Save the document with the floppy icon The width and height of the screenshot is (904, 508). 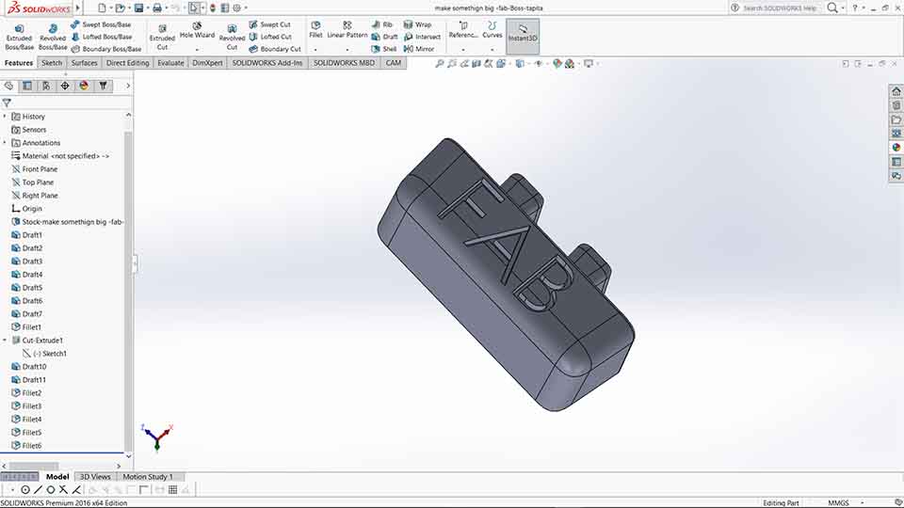click(x=139, y=8)
